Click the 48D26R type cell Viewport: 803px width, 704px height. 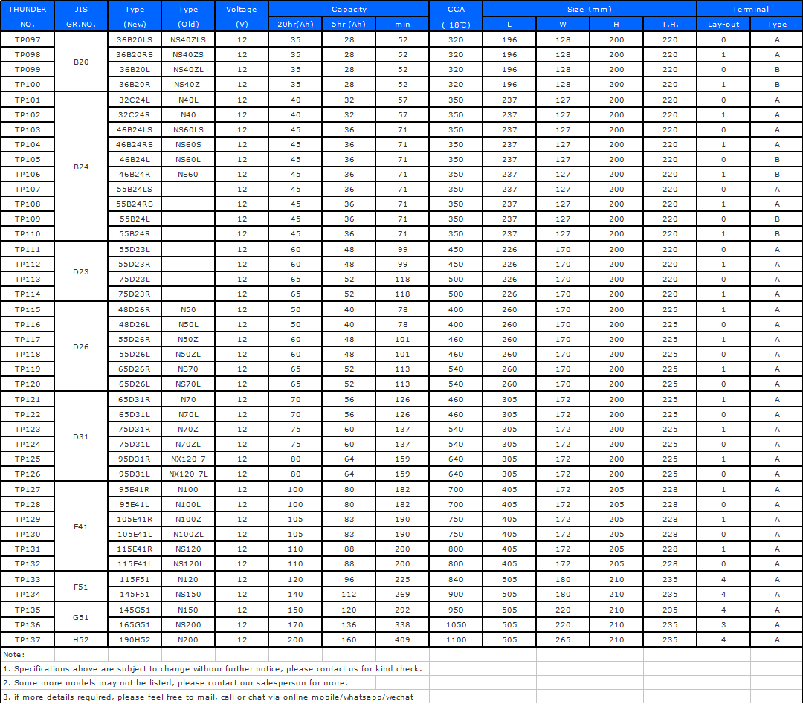tap(135, 310)
